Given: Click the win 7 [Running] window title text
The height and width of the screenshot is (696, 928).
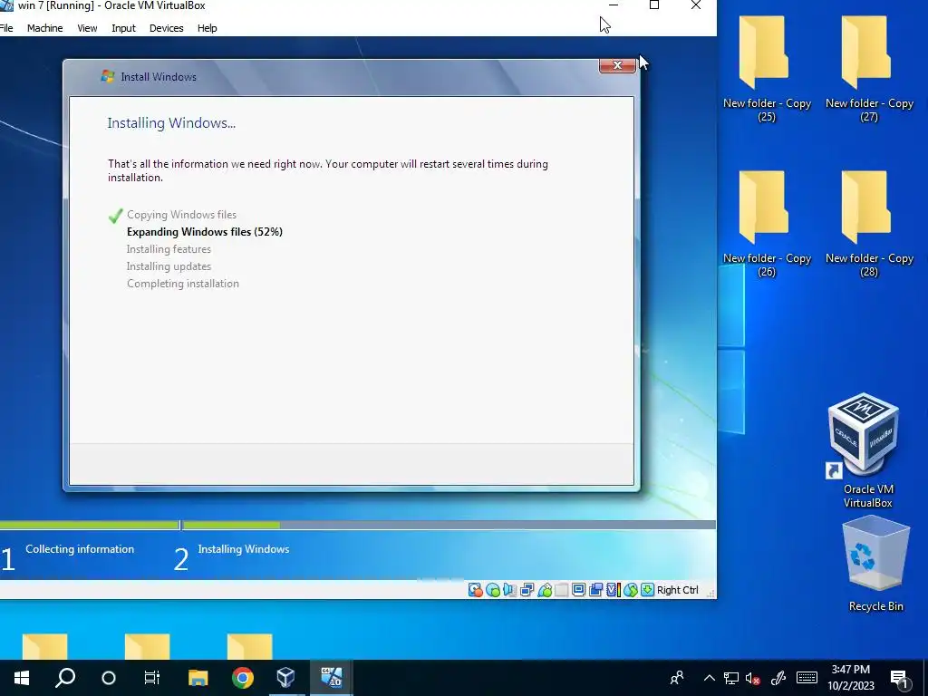Looking at the screenshot, I should [111, 6].
